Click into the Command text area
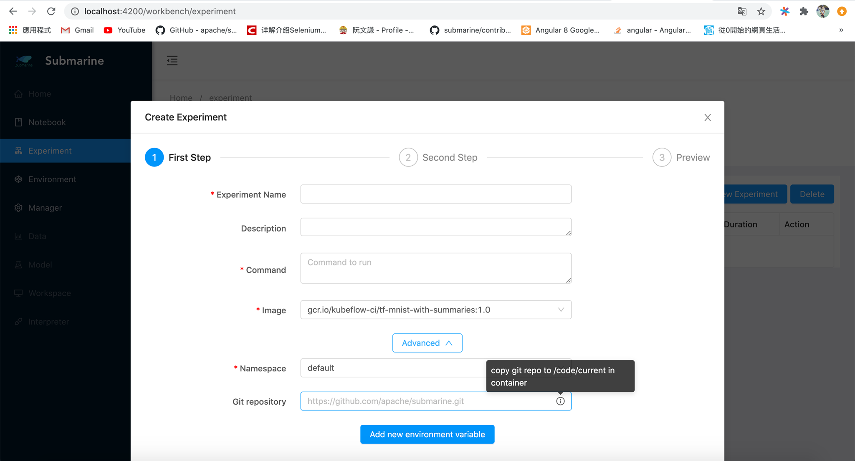The image size is (855, 461). point(435,268)
